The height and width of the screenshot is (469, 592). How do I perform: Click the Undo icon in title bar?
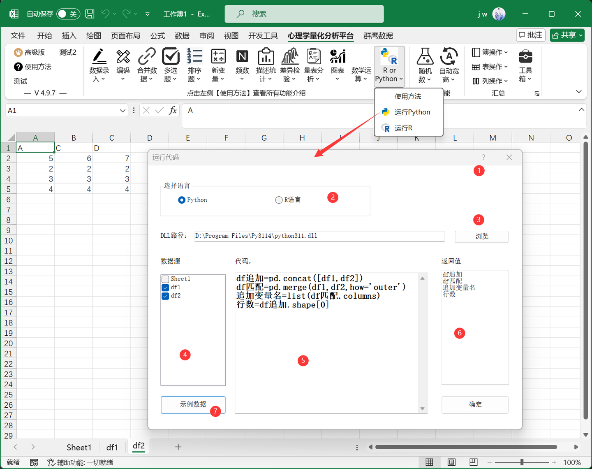point(106,14)
